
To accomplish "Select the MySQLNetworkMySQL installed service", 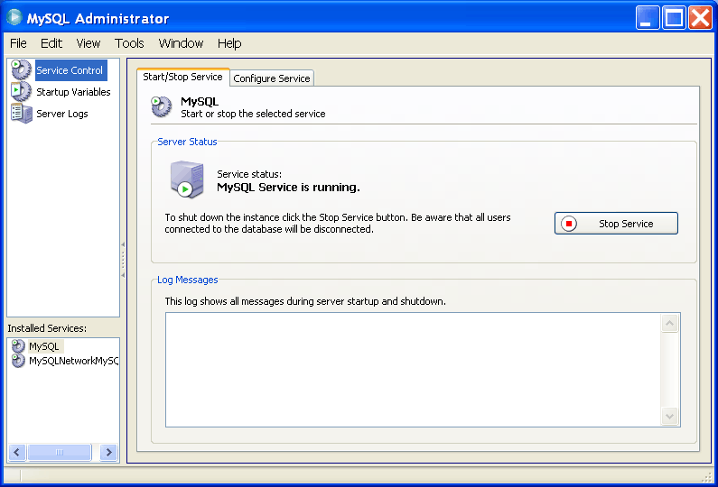I will (x=73, y=361).
